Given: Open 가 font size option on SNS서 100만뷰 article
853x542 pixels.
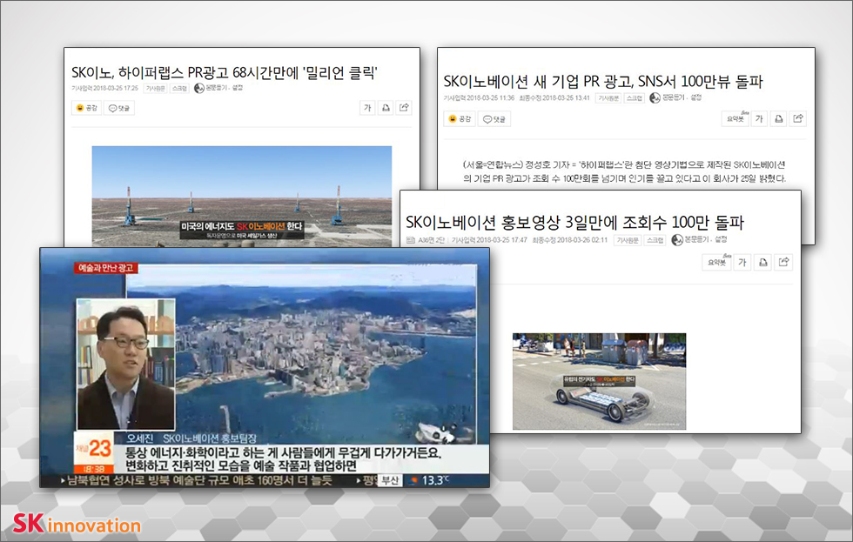Looking at the screenshot, I should tap(759, 119).
